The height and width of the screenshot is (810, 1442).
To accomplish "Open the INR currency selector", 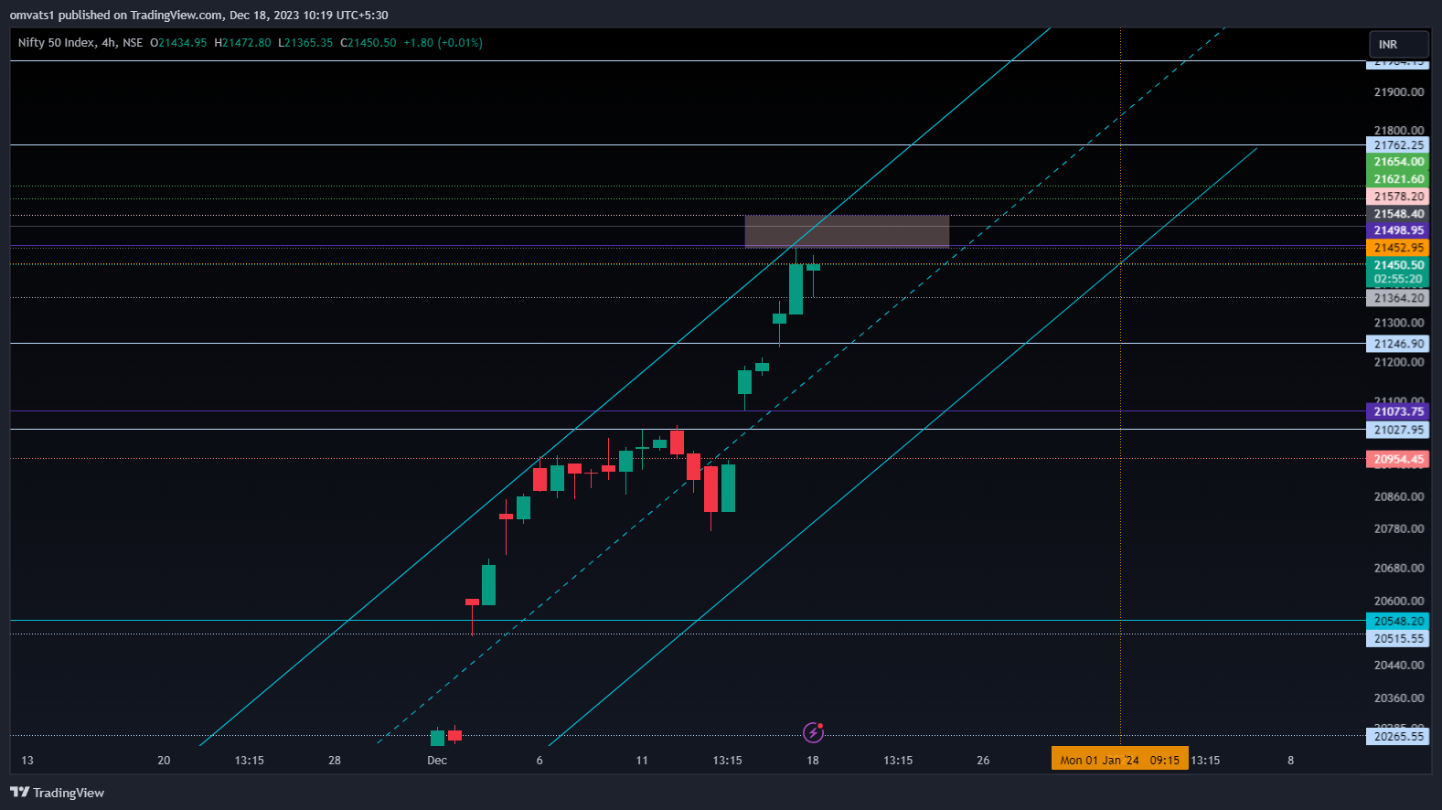I will pyautogui.click(x=1398, y=44).
